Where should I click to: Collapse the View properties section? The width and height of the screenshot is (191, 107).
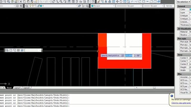[184, 55]
